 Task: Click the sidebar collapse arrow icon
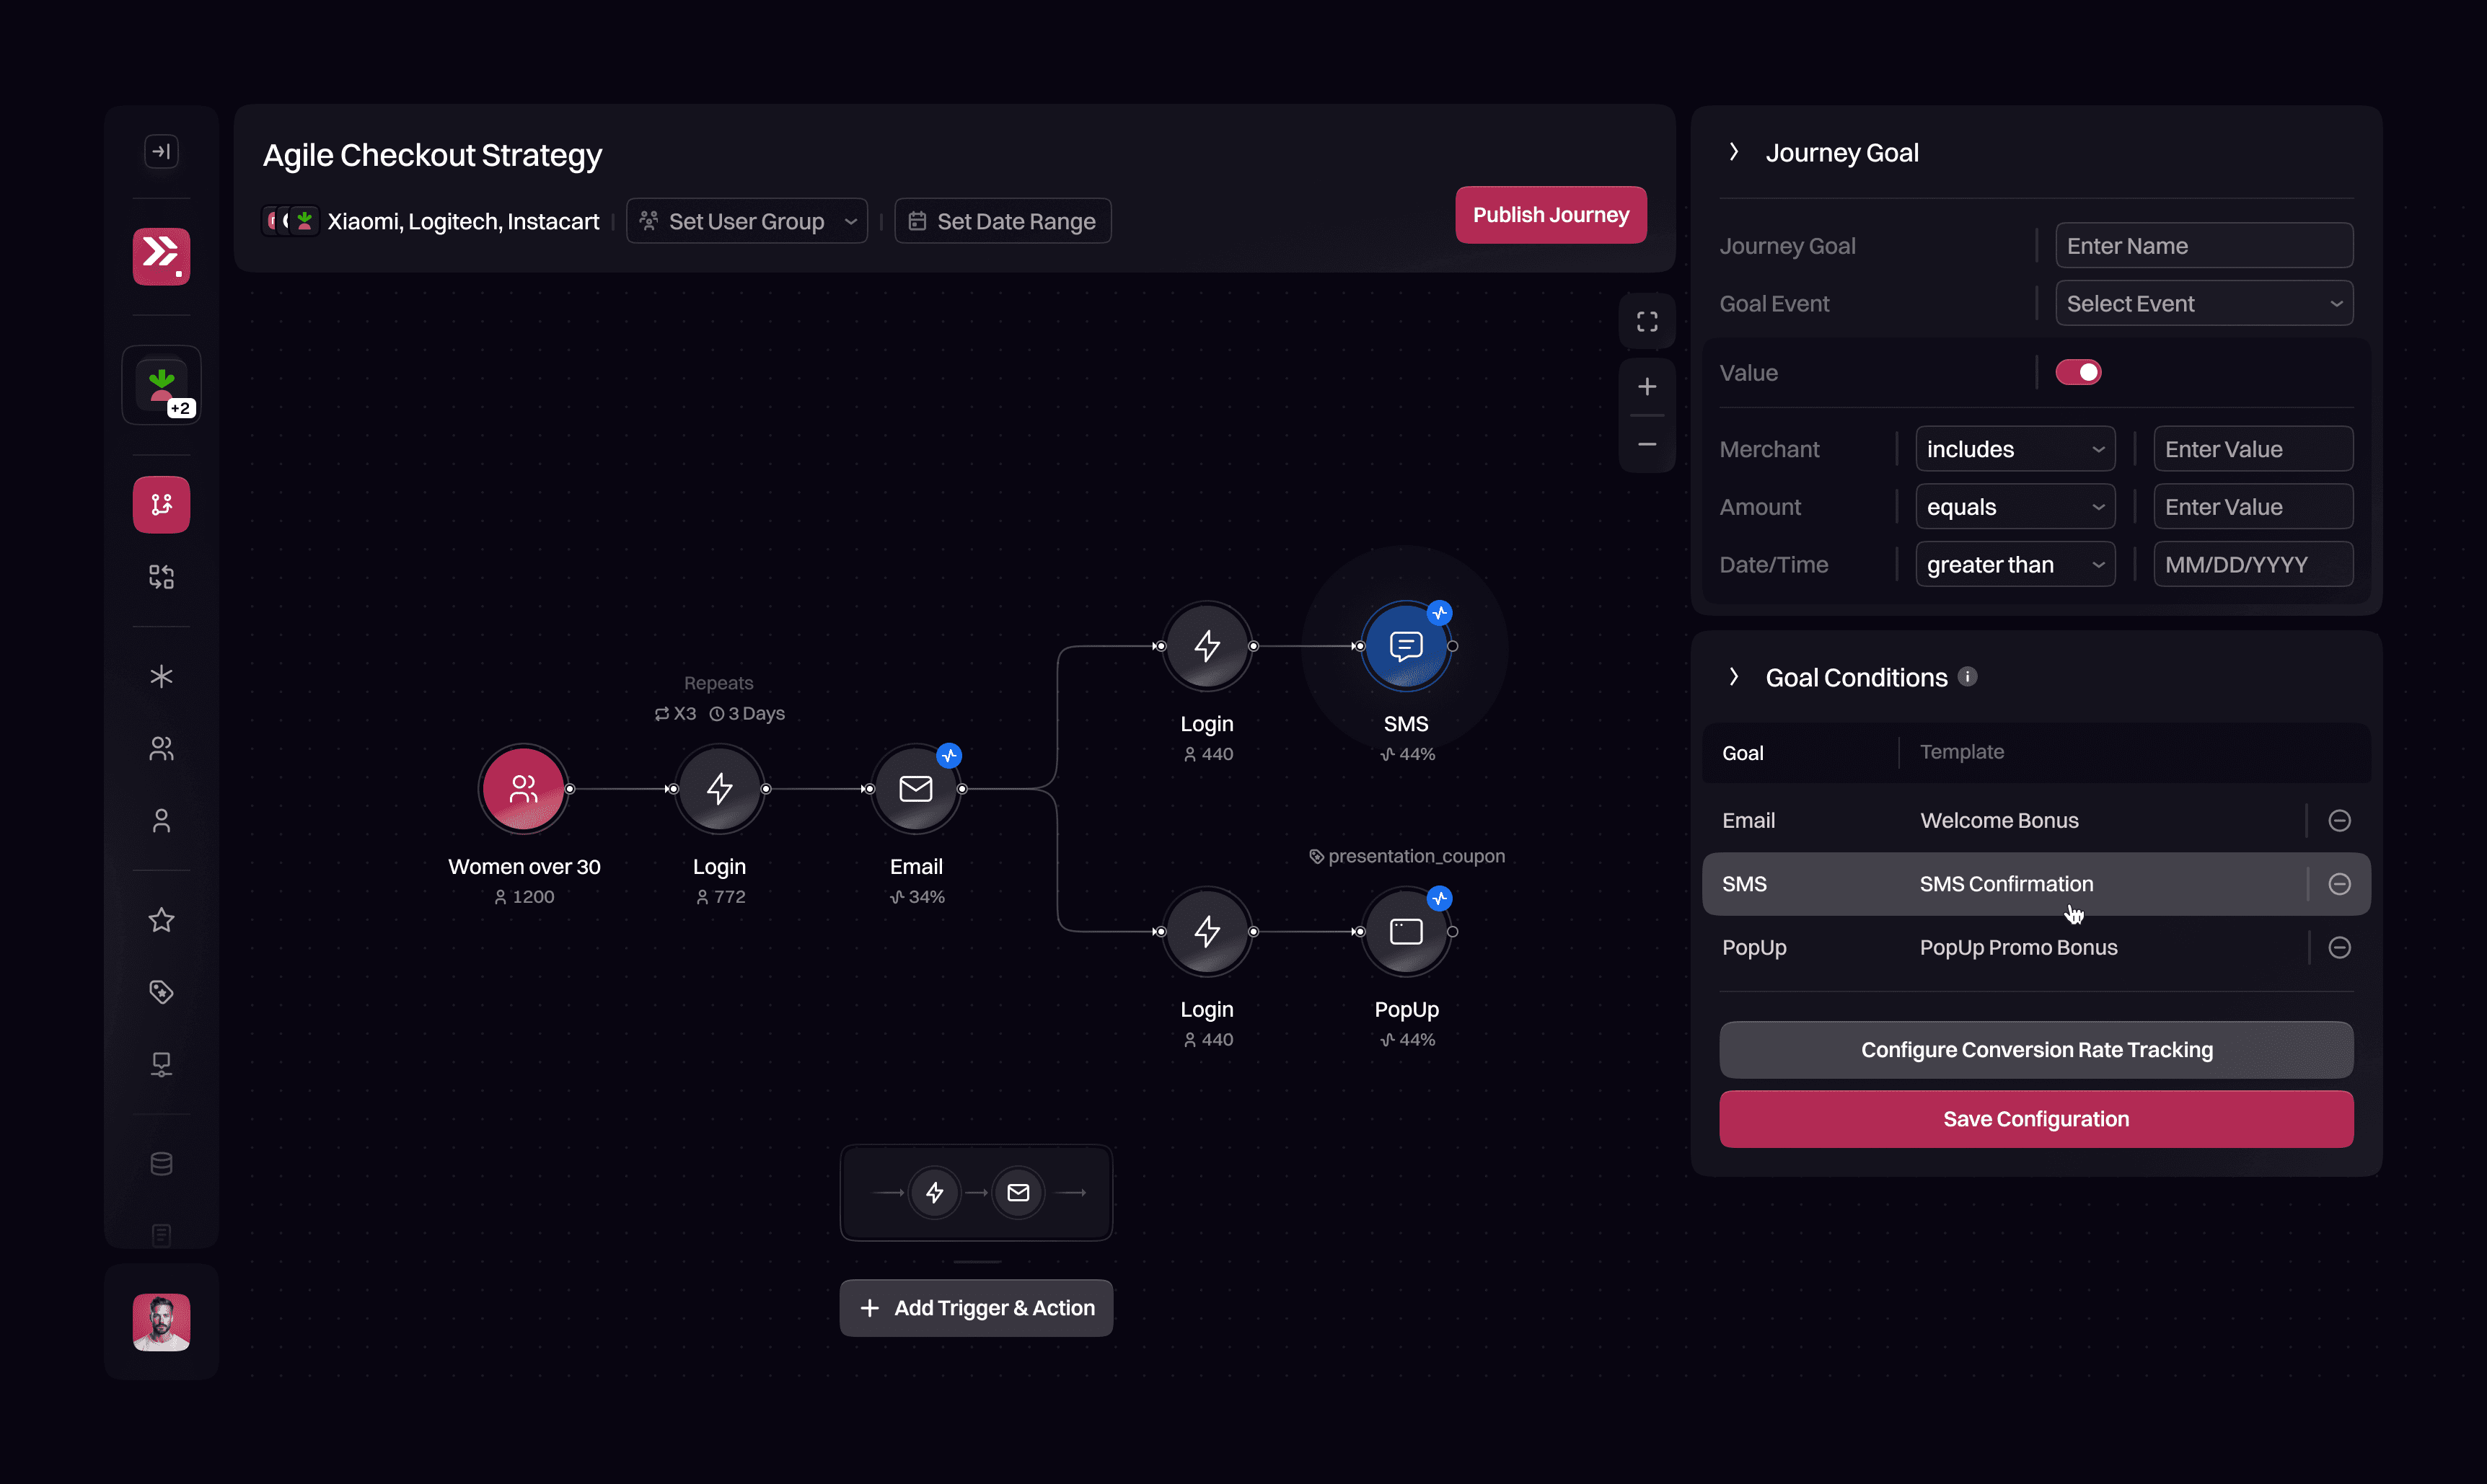click(x=161, y=151)
